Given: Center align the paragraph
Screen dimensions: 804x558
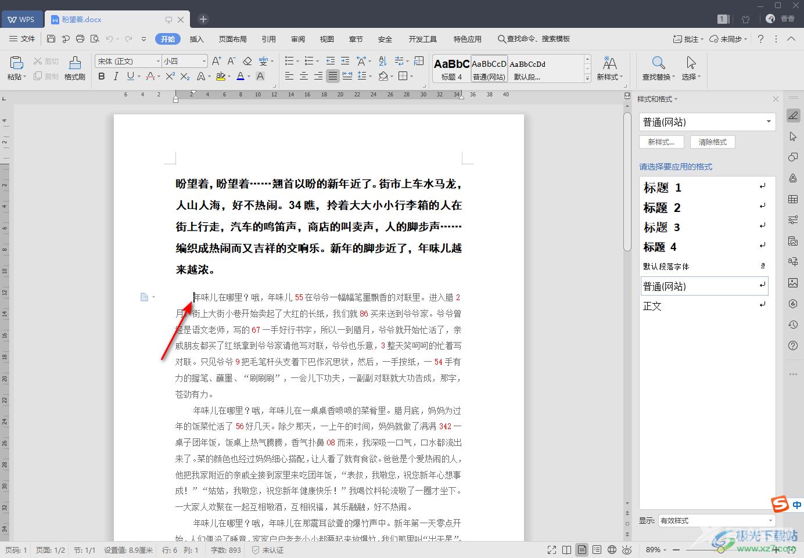Looking at the screenshot, I should pos(303,76).
